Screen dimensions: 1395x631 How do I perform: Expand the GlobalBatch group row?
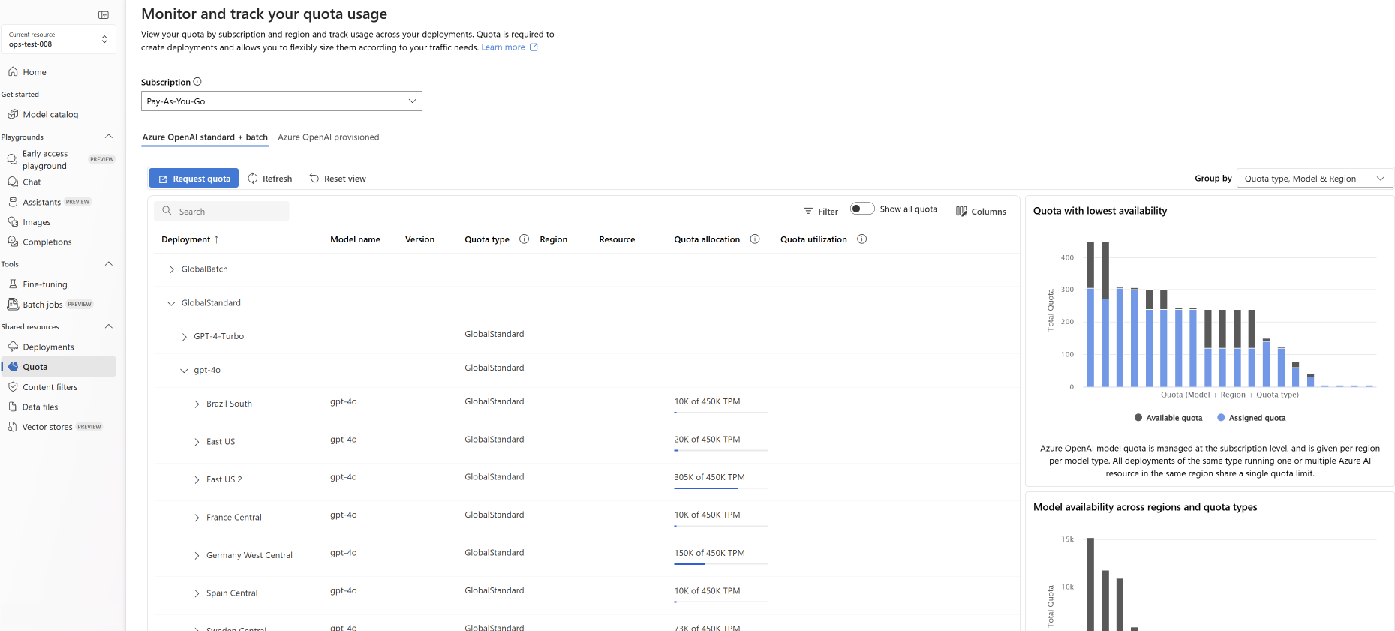tap(172, 269)
